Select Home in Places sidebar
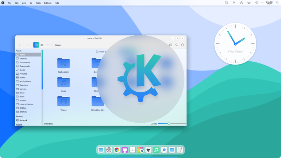This screenshot has height=158, width=281. (x=28, y=55)
